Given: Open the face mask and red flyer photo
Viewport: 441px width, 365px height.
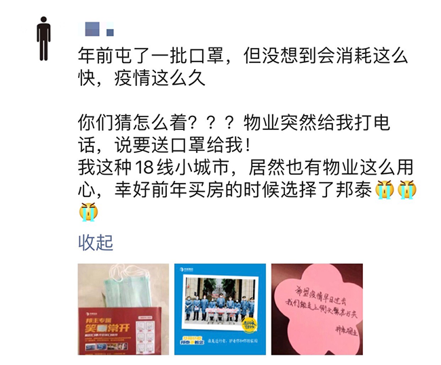Looking at the screenshot, I should [123, 309].
